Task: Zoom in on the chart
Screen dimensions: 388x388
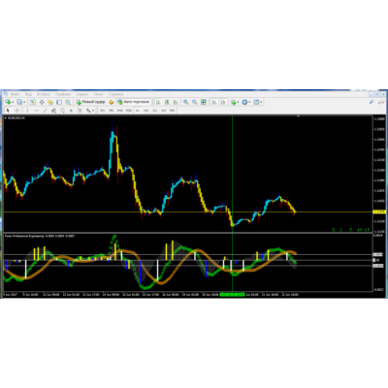Action: 186,102
